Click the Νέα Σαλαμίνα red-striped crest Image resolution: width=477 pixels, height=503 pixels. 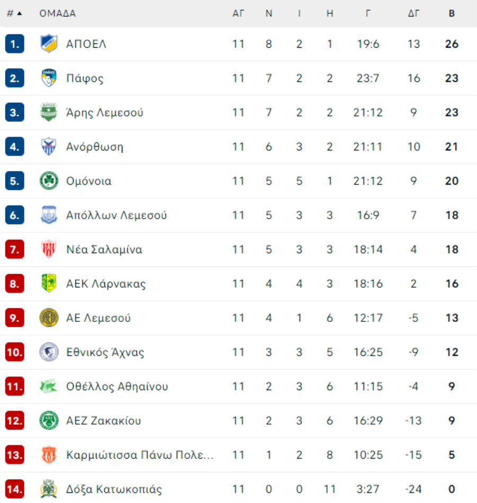click(49, 249)
